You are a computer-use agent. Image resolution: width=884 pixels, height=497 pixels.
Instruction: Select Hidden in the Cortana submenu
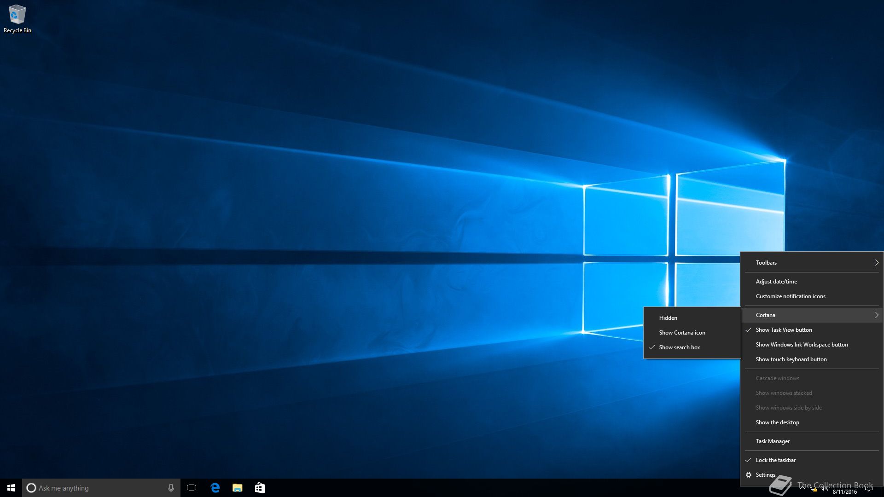[692, 318]
